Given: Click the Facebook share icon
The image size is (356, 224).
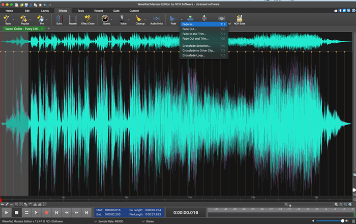Looking at the screenshot, I should [340, 11].
